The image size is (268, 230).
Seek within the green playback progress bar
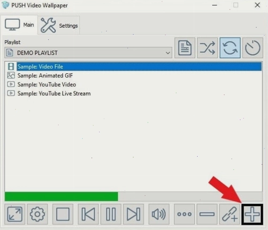133,197
